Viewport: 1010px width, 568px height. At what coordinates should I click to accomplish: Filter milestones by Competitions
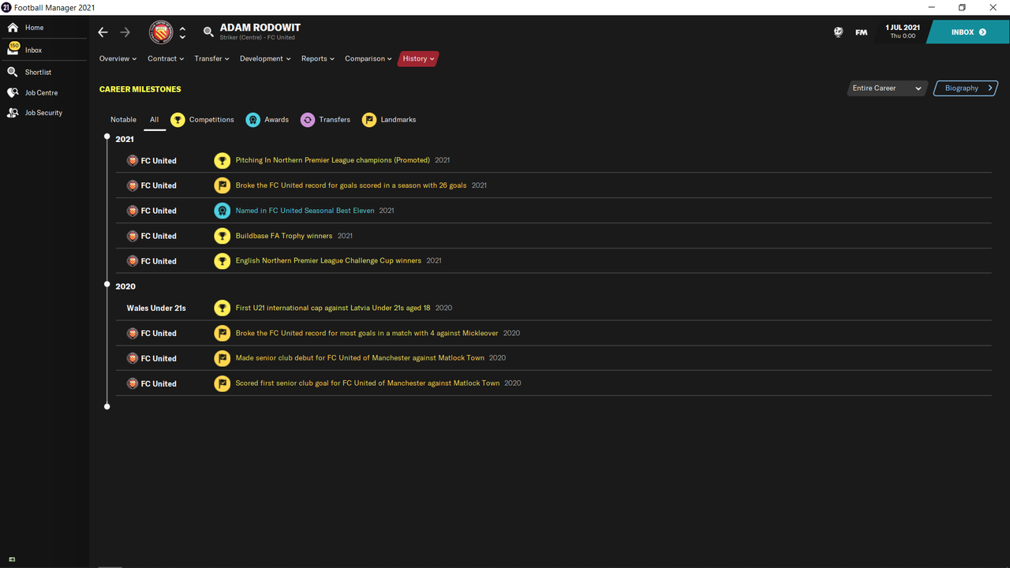202,120
